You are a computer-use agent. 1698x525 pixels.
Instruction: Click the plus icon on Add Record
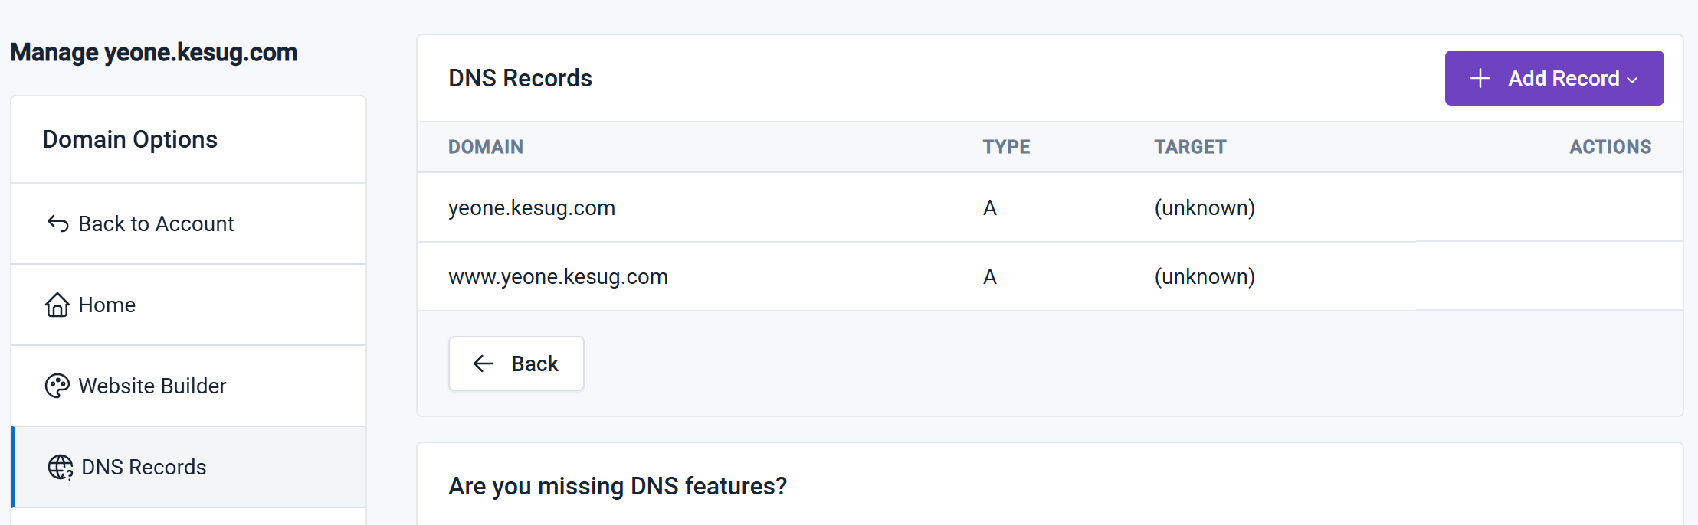click(1480, 78)
